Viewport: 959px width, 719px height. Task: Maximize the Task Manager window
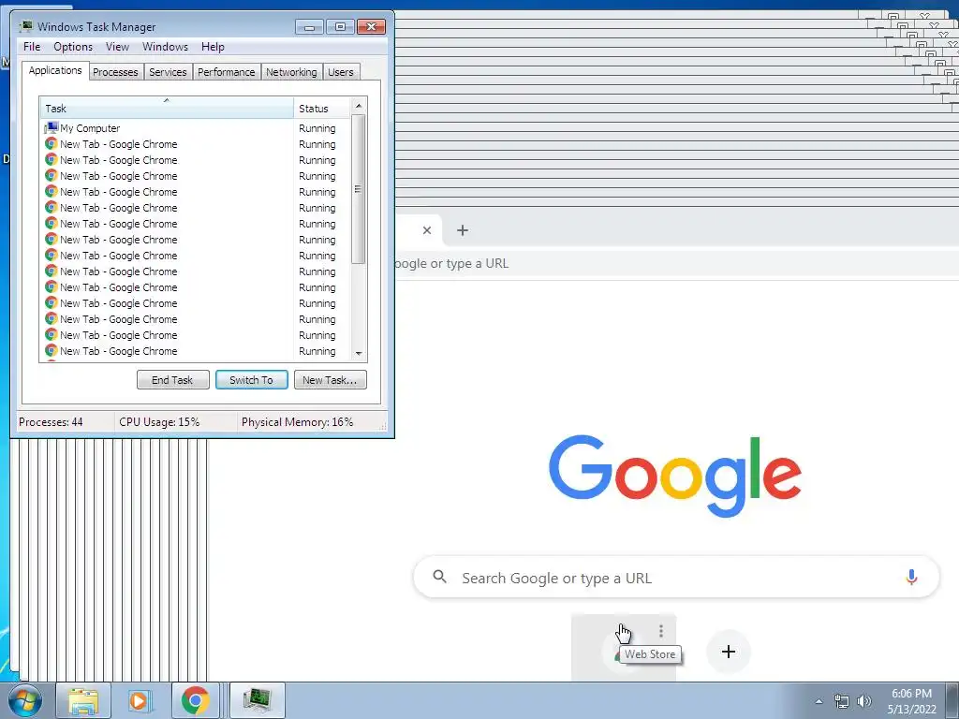(x=340, y=27)
